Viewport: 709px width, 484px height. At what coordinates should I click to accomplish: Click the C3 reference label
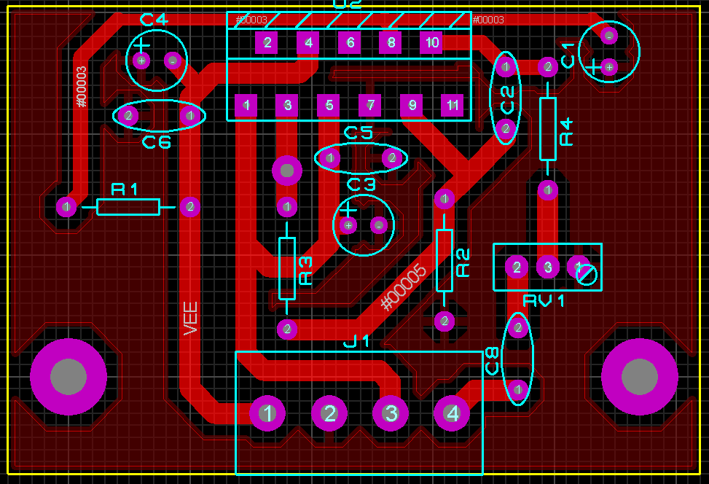point(361,184)
